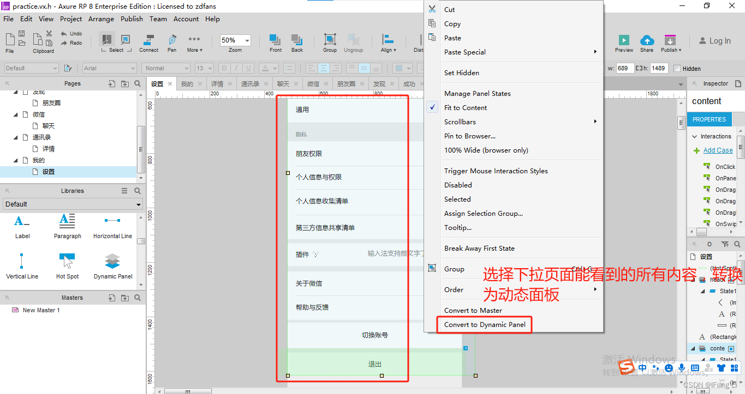Image resolution: width=745 pixels, height=394 pixels.
Task: Click the Redo button
Action: click(71, 43)
